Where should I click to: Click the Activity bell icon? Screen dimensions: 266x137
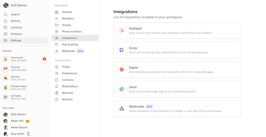pyautogui.click(x=5, y=21)
